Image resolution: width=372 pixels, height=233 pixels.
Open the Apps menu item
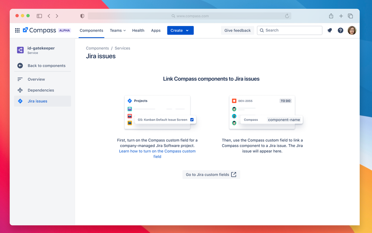(x=156, y=30)
